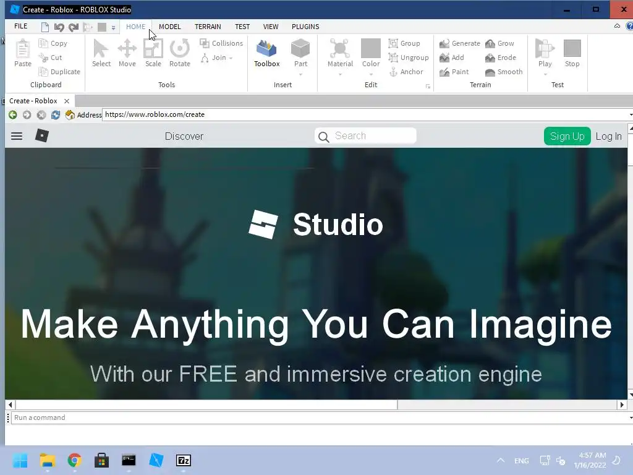The image size is (633, 475).
Task: Click the New file quick-access icon
Action: [x=45, y=27]
